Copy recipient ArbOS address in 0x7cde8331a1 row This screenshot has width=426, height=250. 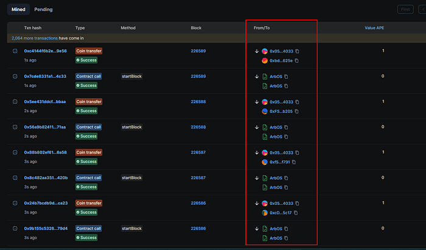click(x=286, y=86)
